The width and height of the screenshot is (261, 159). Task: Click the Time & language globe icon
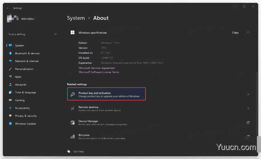point(10,92)
